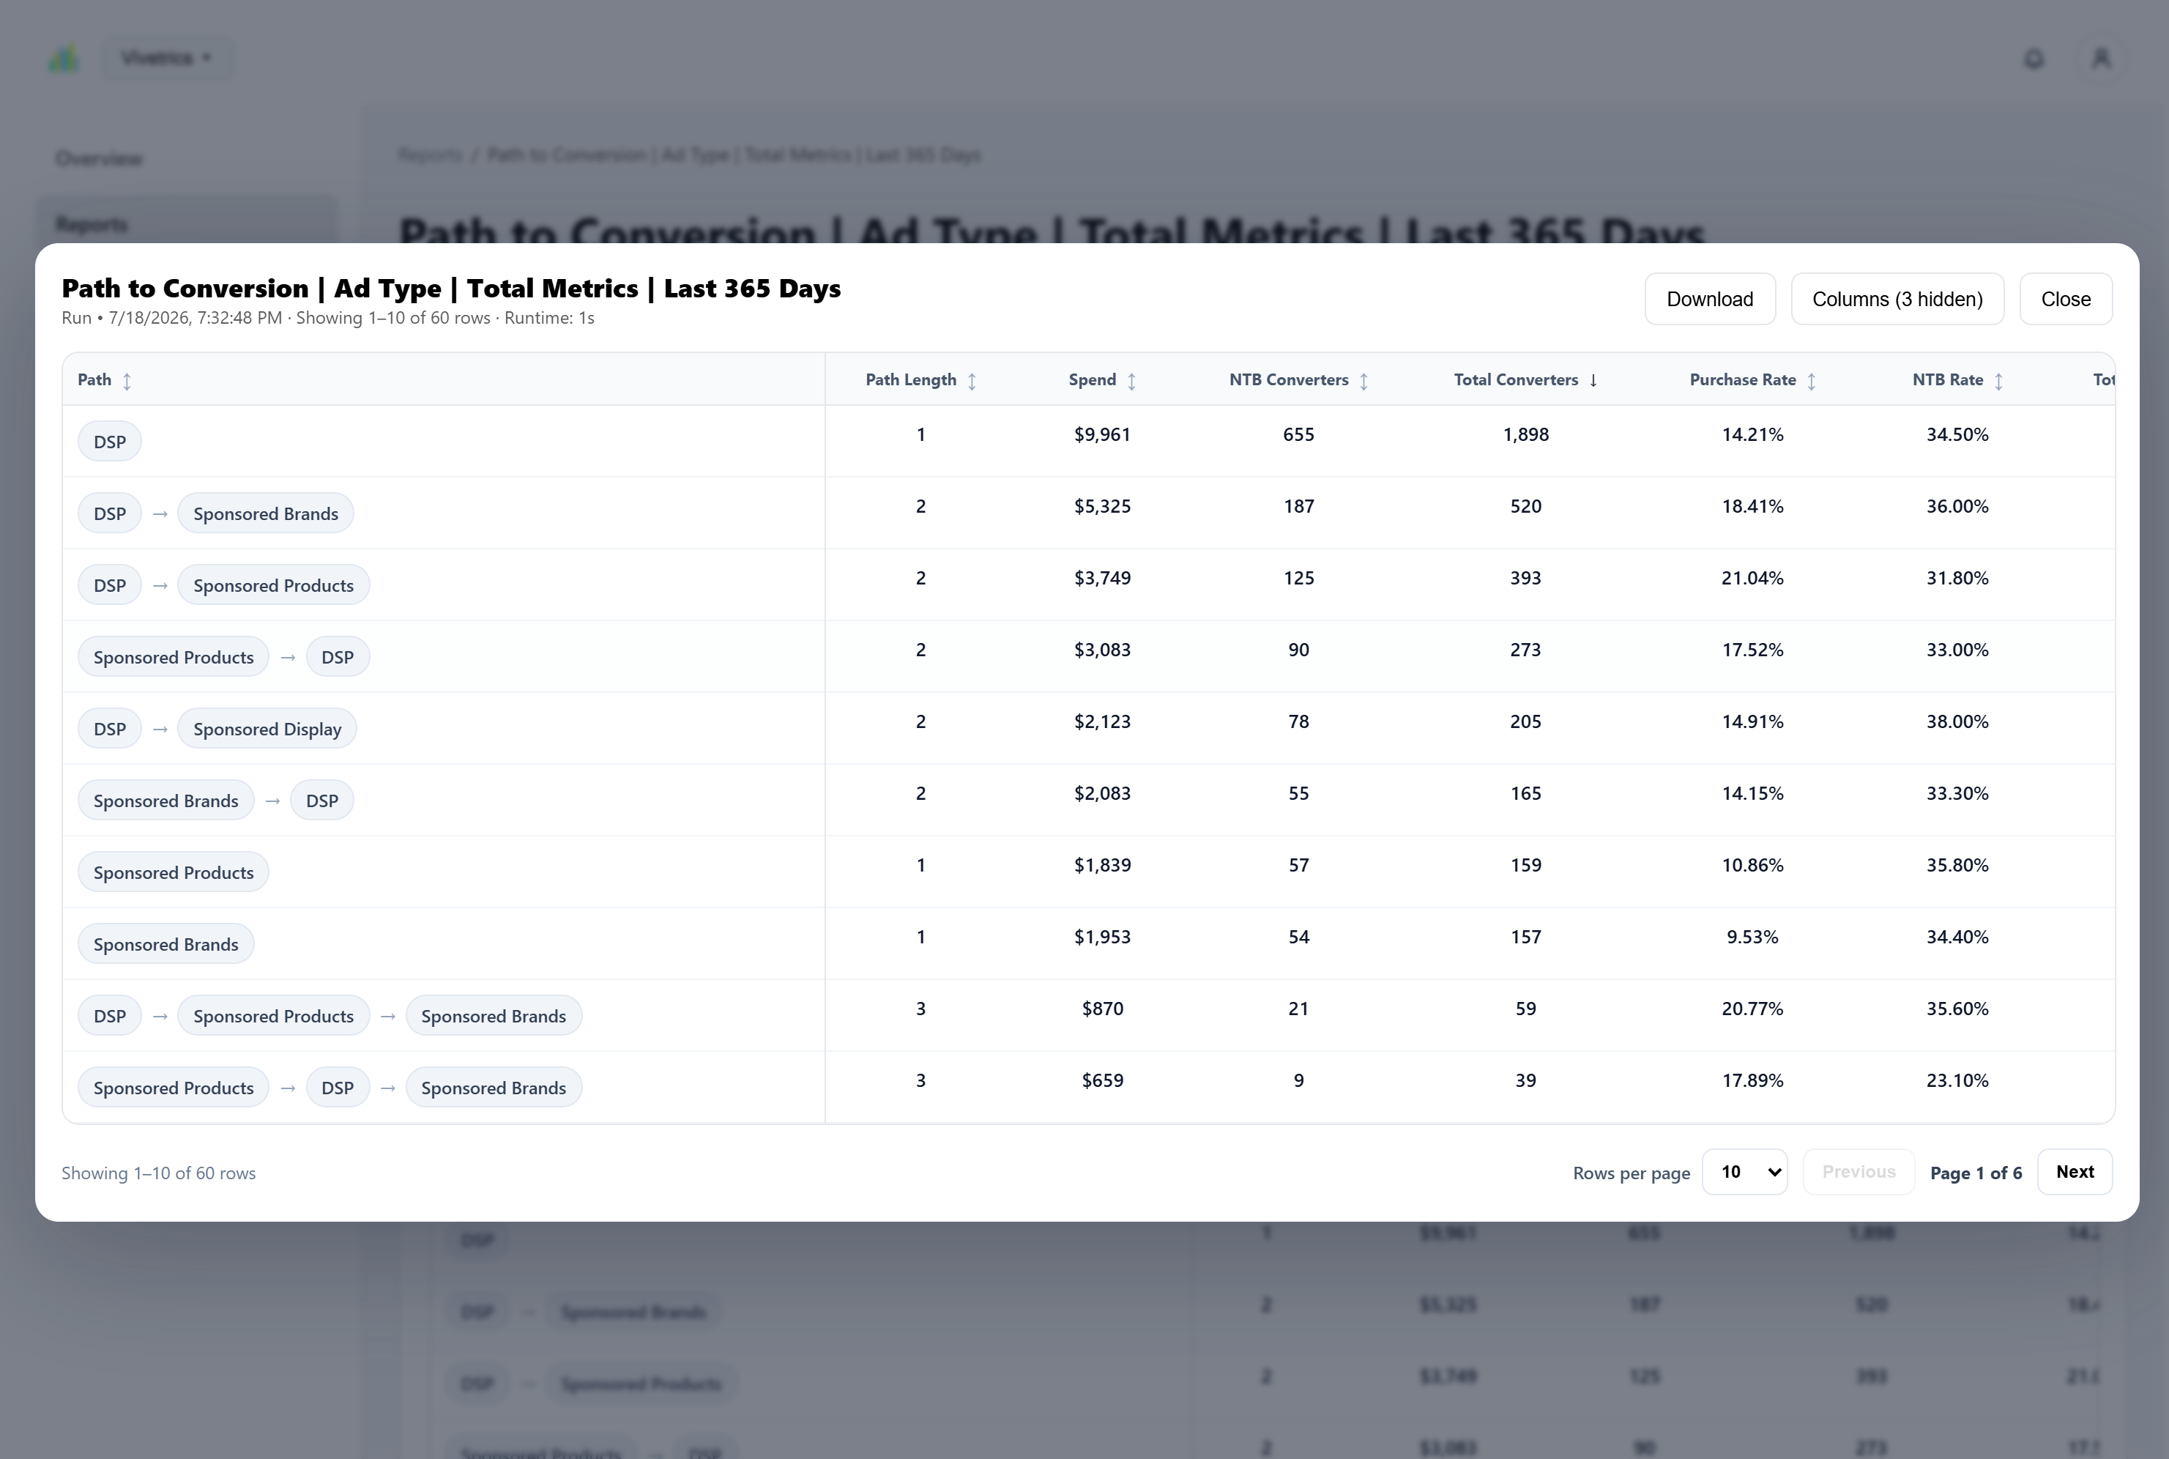Image resolution: width=2169 pixels, height=1459 pixels.
Task: Click the $870 spend cell
Action: (1102, 1009)
